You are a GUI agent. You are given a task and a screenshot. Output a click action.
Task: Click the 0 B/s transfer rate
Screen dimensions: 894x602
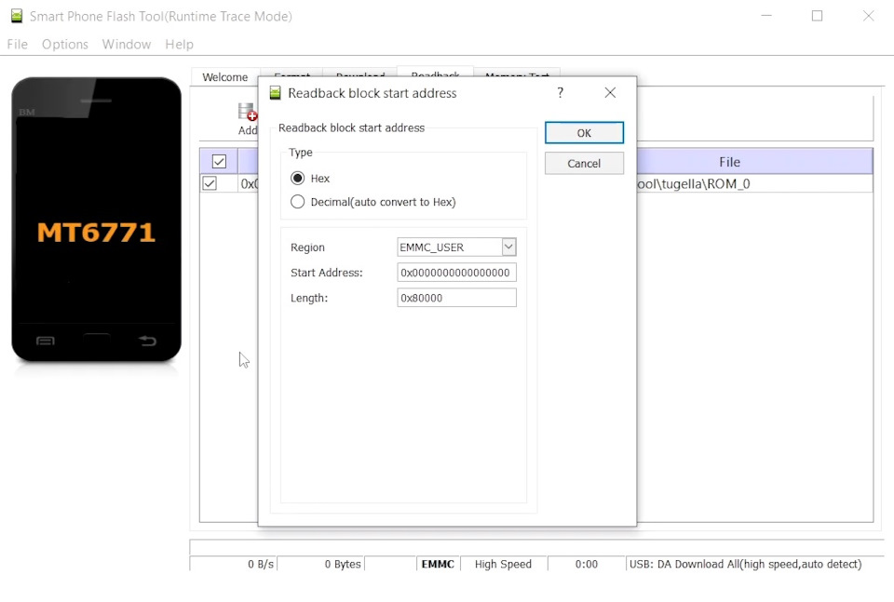(x=261, y=564)
